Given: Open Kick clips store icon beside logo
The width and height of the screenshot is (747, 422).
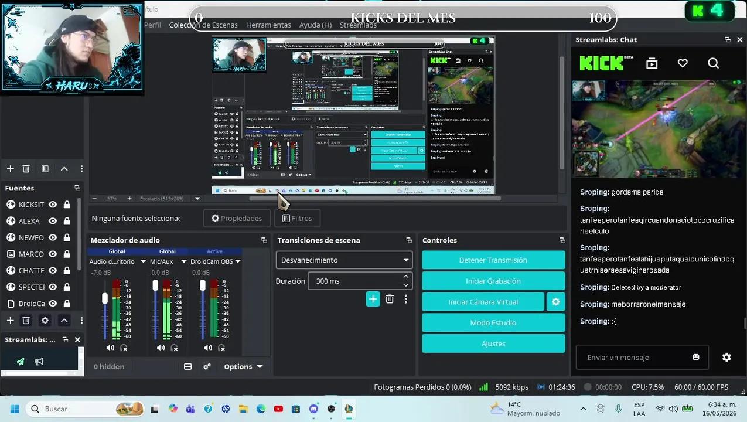Looking at the screenshot, I should point(652,63).
